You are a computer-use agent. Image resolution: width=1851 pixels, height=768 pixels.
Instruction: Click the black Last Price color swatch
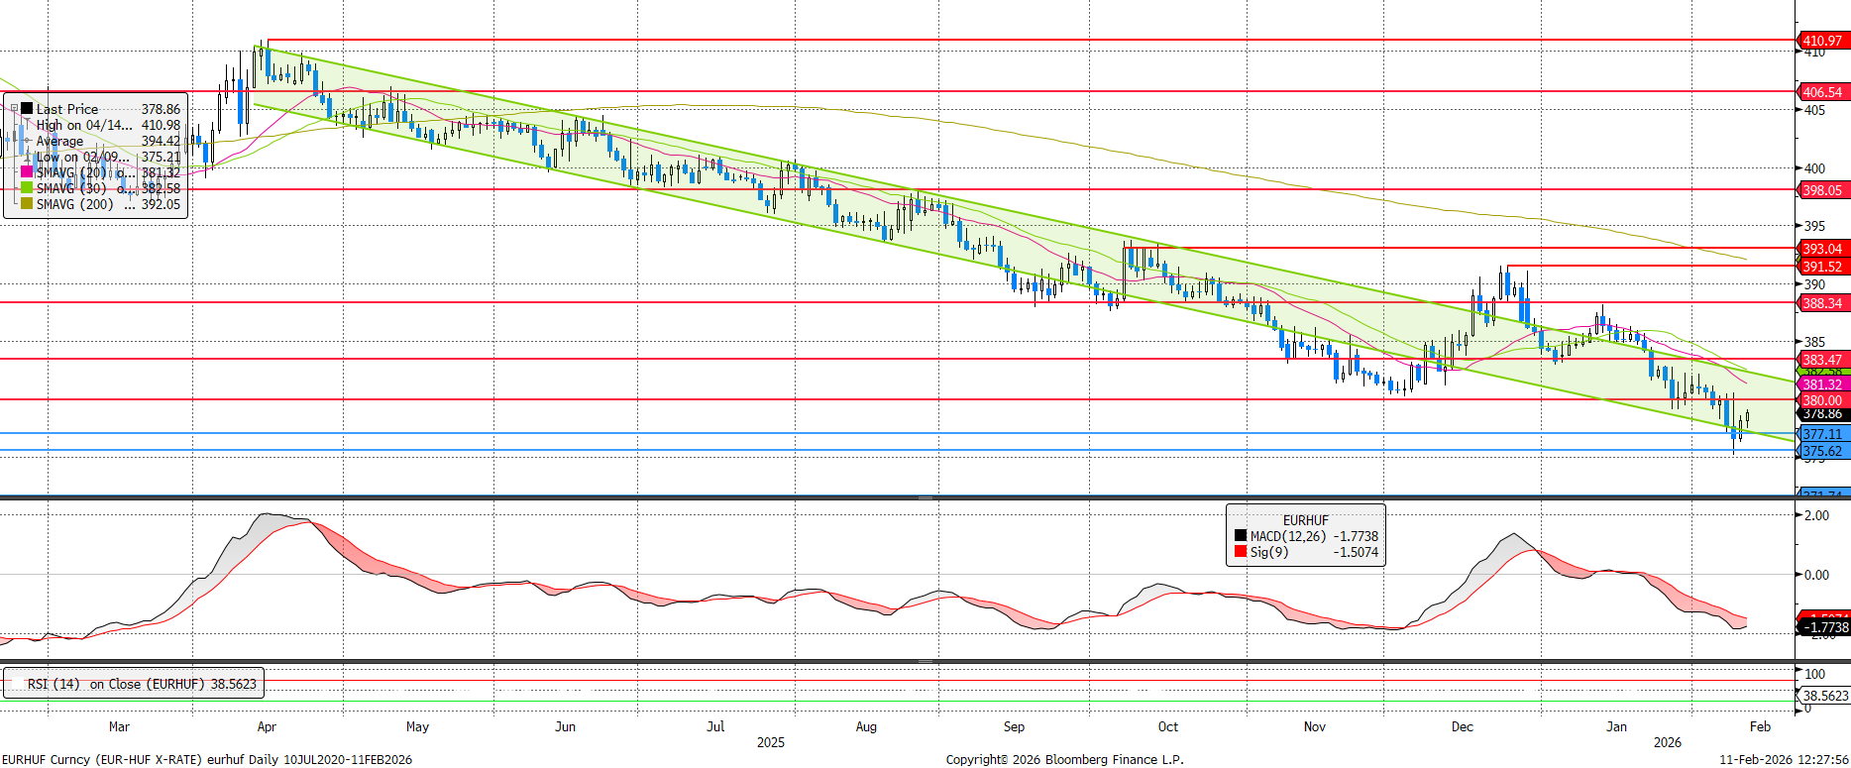tap(27, 109)
